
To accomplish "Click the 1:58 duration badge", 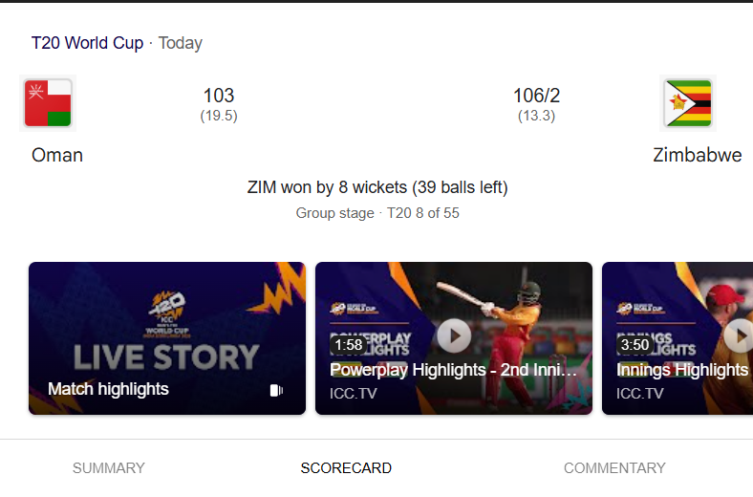I will 349,345.
